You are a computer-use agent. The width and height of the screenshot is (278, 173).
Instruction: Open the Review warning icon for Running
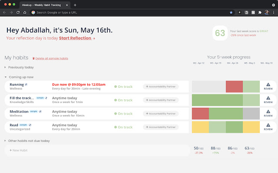point(268,86)
